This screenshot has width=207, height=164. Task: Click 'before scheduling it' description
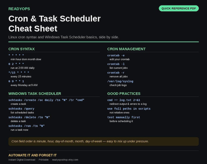121,121
